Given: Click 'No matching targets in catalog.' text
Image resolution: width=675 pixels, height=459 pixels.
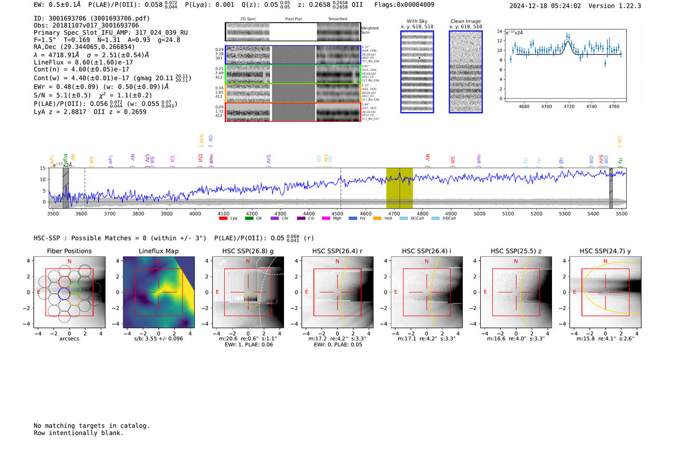Looking at the screenshot, I should 92,426.
